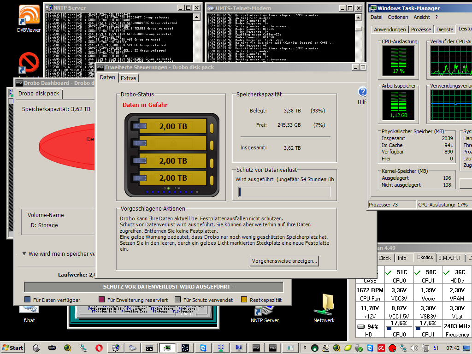Open the Optionen menu in Task-Manager
This screenshot has height=354, width=472.
[x=397, y=18]
